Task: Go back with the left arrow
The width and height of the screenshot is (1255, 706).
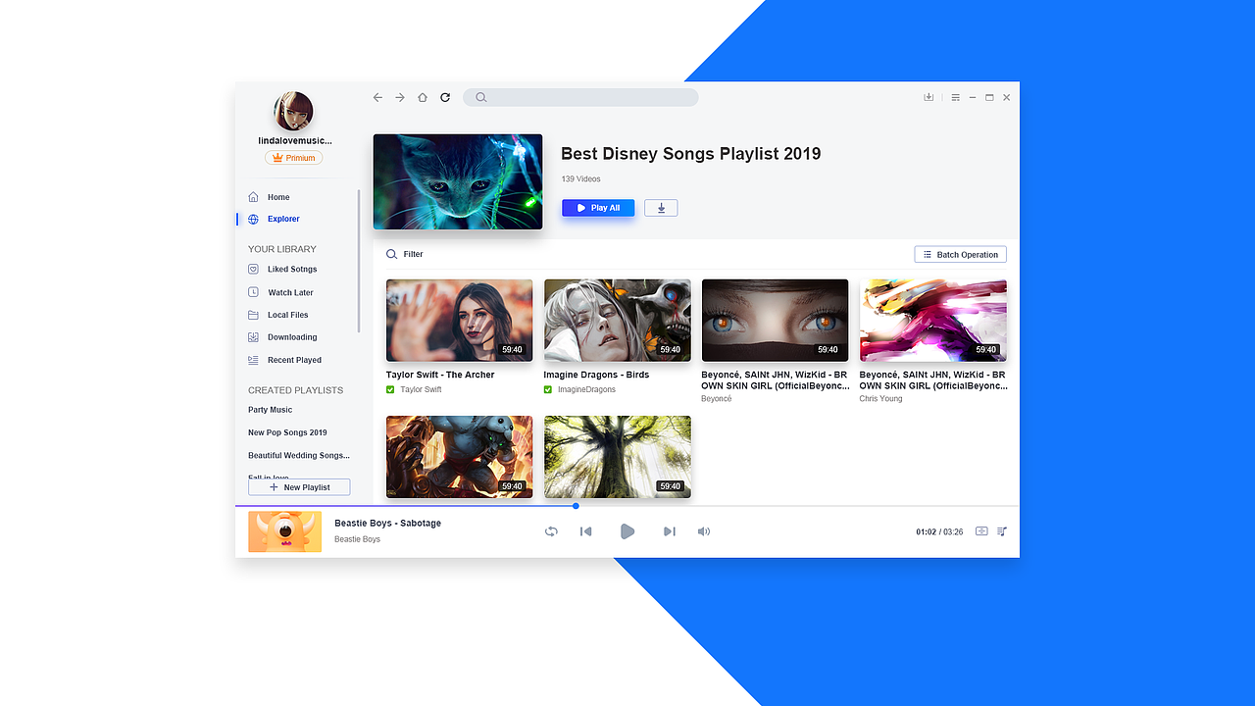Action: tap(377, 97)
